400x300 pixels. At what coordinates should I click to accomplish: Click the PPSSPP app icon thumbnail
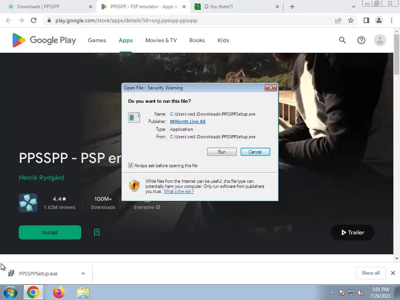pos(28,203)
